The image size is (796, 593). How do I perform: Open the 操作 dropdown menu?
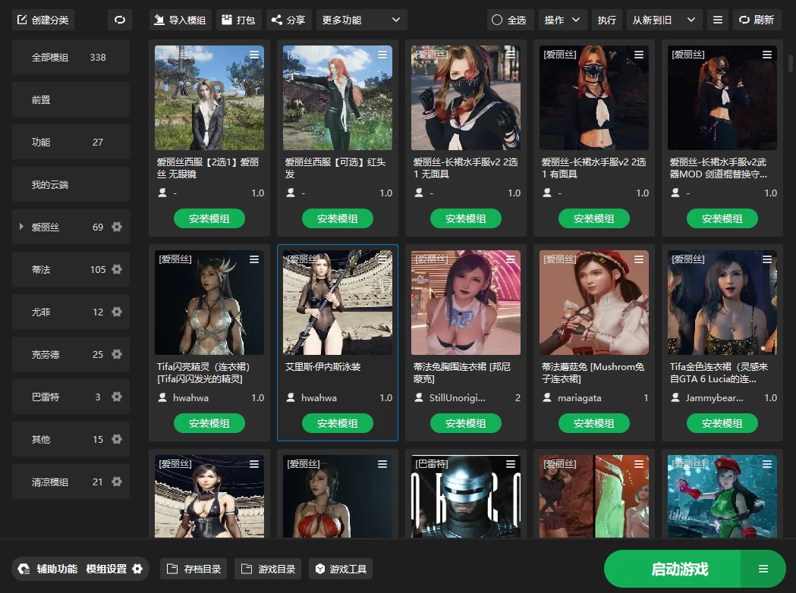(x=562, y=20)
